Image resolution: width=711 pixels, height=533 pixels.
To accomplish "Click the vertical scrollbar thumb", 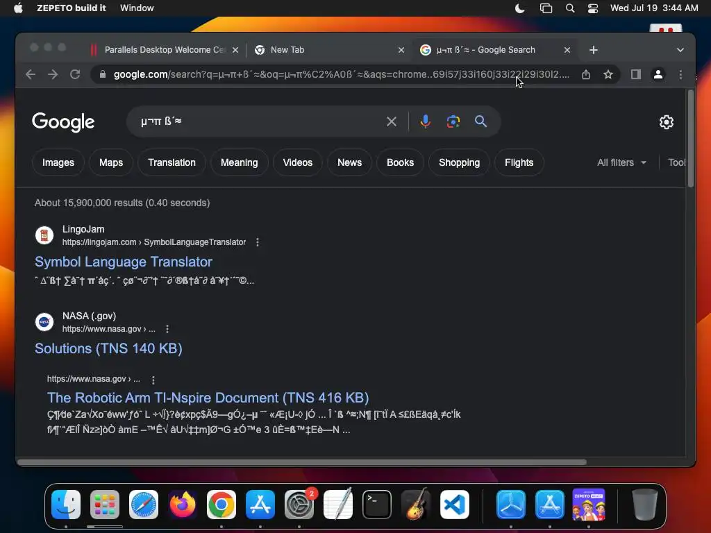I will tap(691, 139).
